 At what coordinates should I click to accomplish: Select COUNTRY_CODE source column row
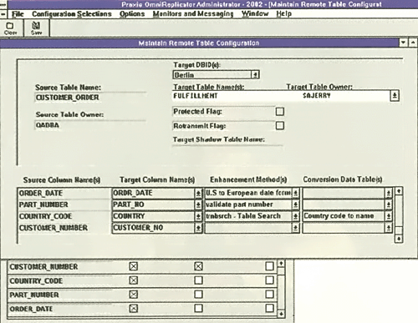(x=64, y=216)
